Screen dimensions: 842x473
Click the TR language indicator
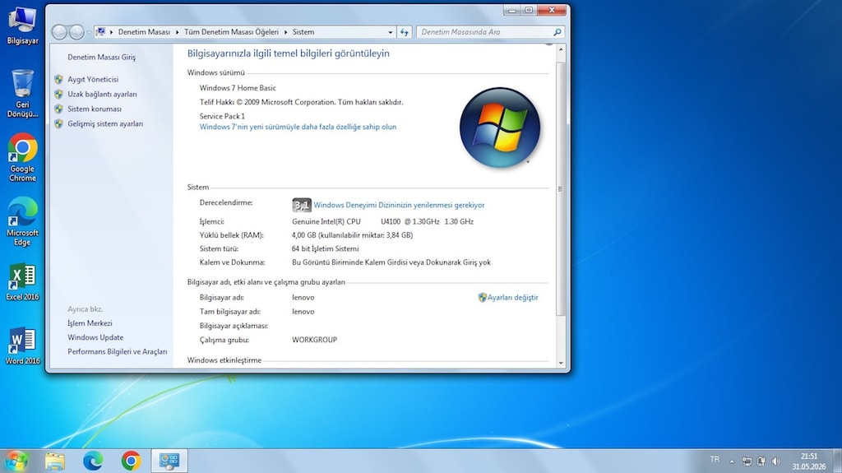(715, 460)
